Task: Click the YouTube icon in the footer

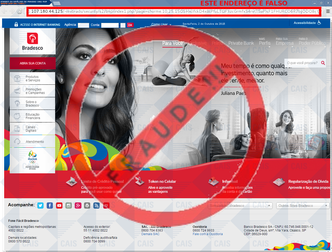Action: tap(59, 205)
